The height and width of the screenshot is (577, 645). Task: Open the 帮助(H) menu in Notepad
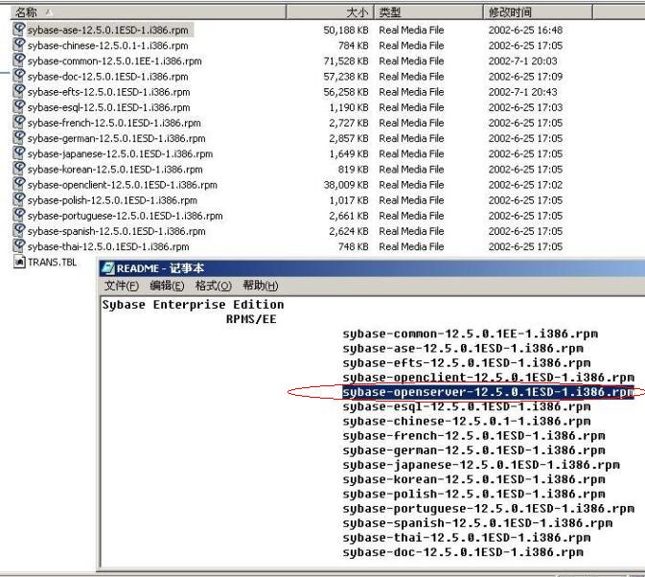pos(261,286)
